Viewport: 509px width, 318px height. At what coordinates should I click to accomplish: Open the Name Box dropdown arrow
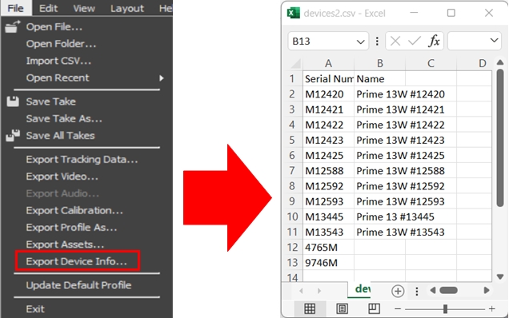[360, 42]
